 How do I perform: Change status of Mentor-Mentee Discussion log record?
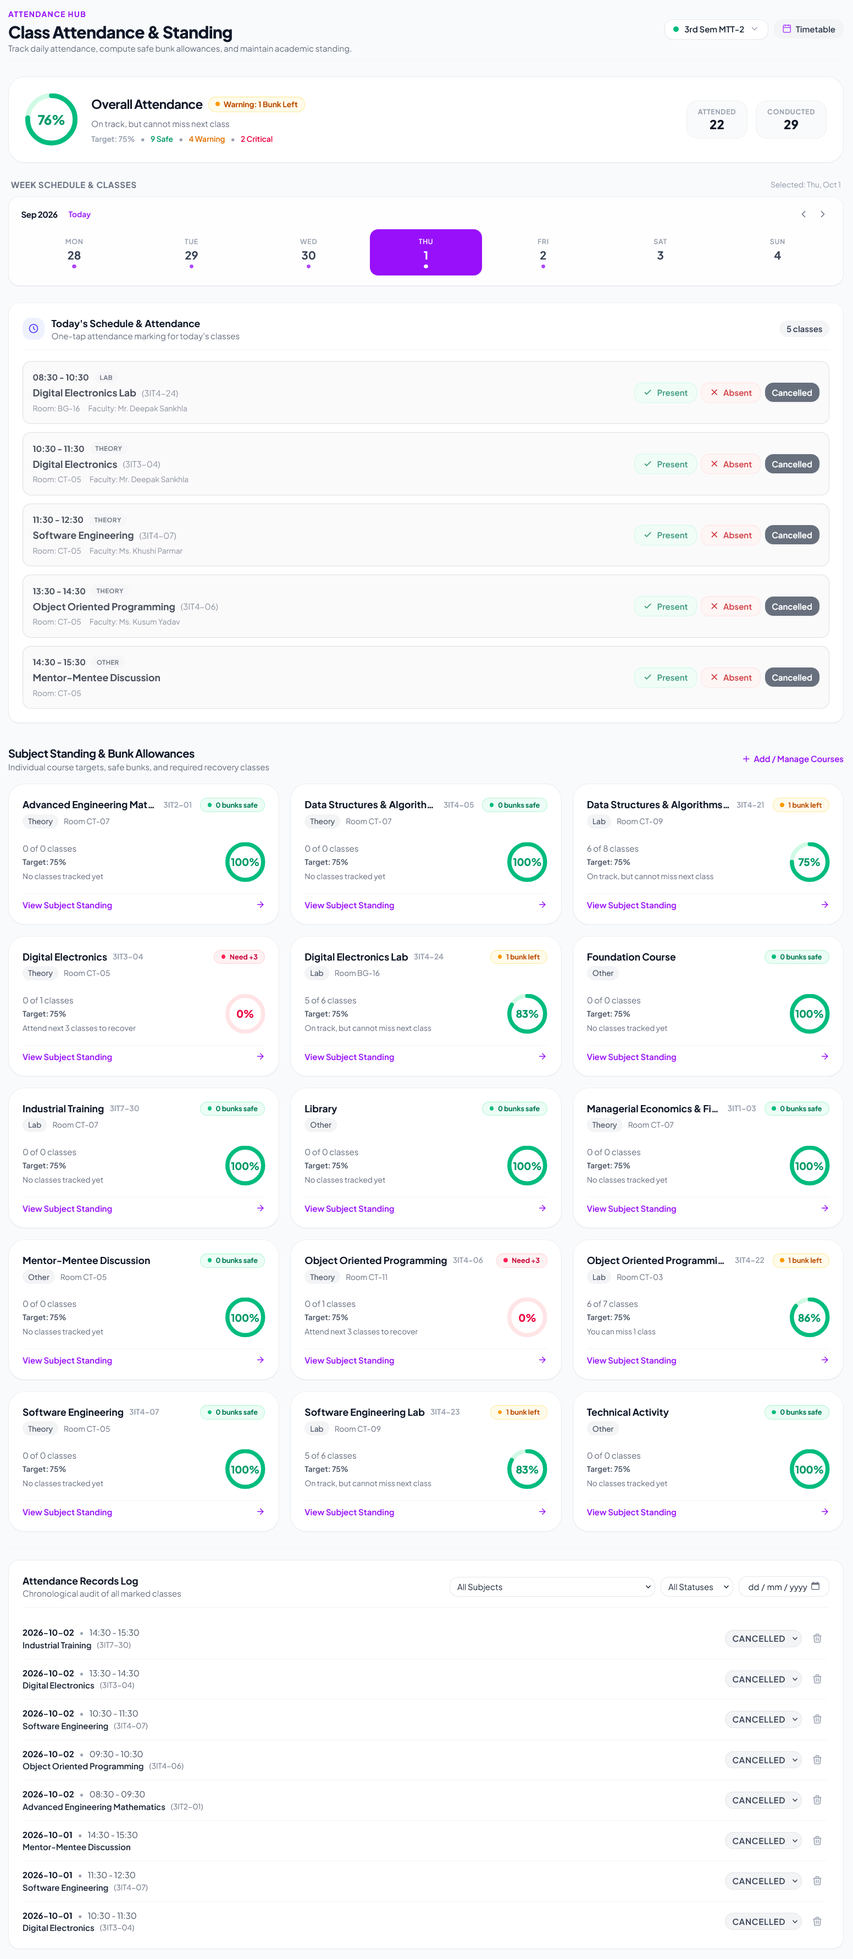pos(763,1840)
